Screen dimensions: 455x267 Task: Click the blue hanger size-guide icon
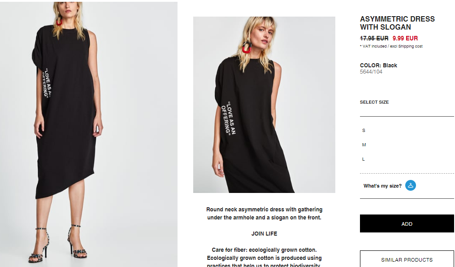tap(410, 185)
